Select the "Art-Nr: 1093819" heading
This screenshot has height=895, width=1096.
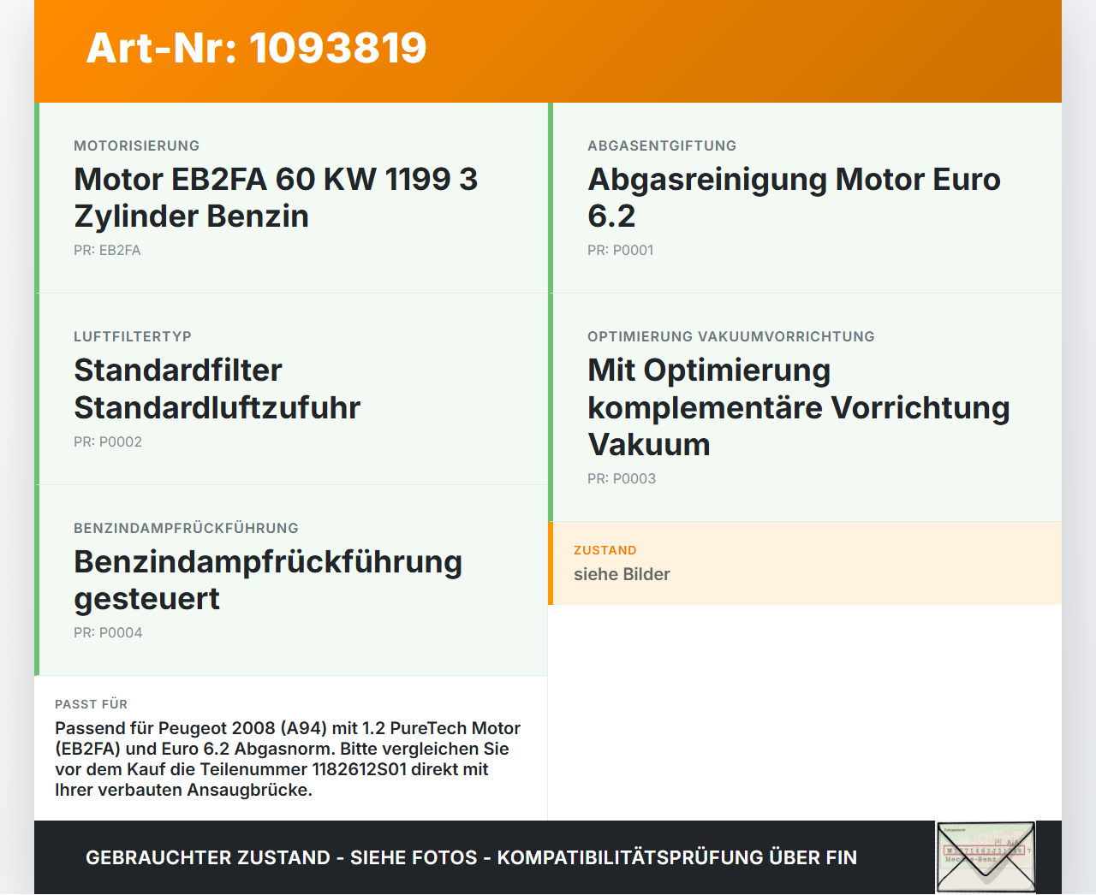tap(256, 48)
